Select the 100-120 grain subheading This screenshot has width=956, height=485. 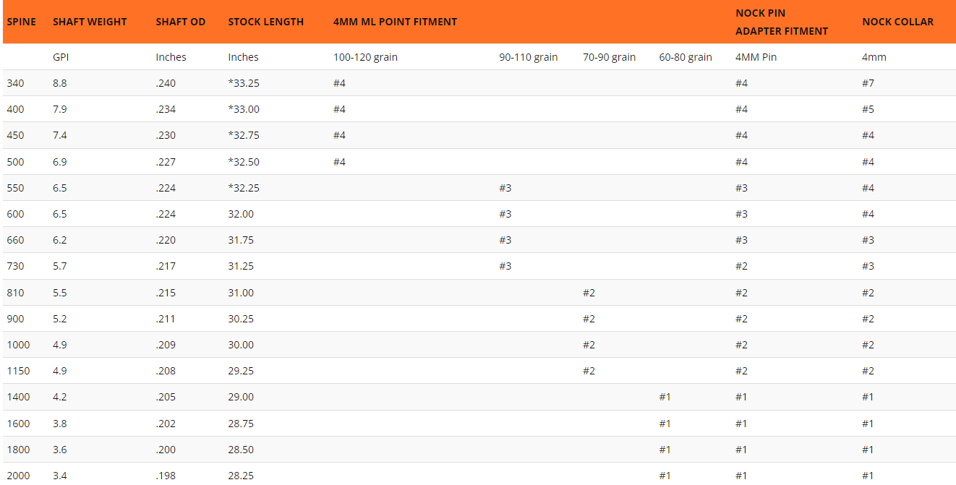coord(365,57)
